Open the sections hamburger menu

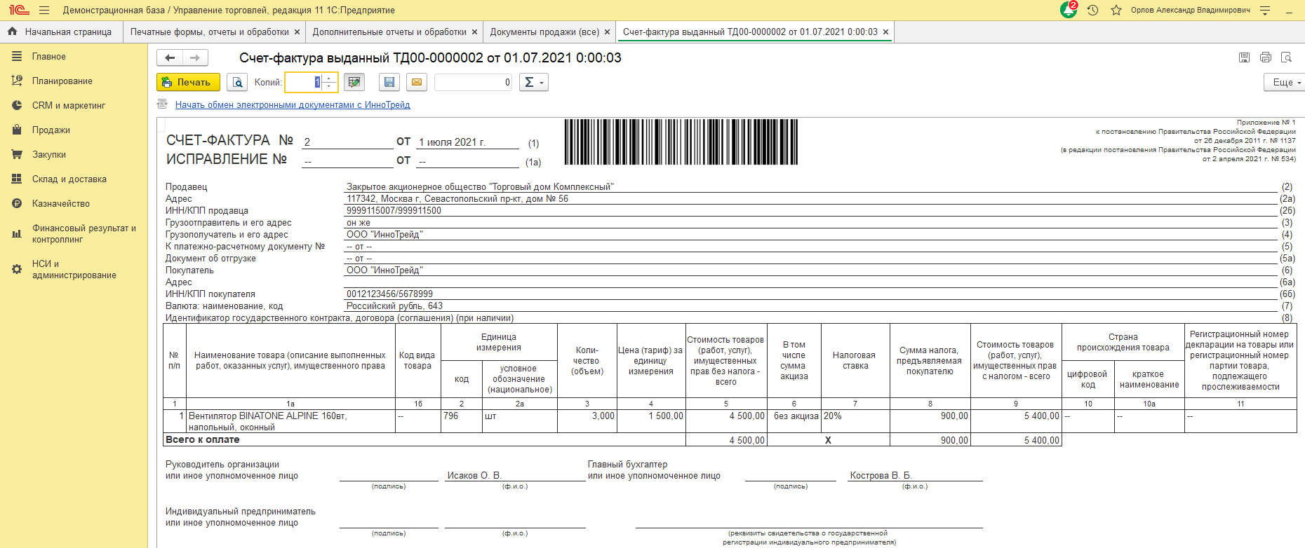(x=44, y=11)
